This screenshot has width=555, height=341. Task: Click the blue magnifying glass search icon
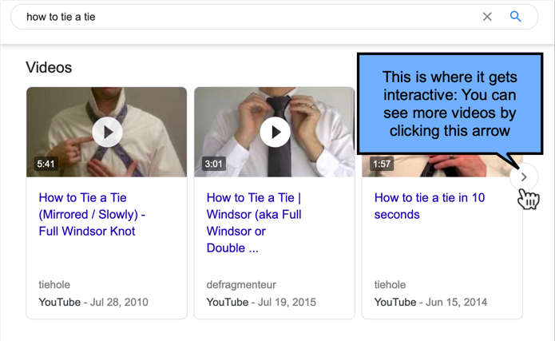point(515,16)
